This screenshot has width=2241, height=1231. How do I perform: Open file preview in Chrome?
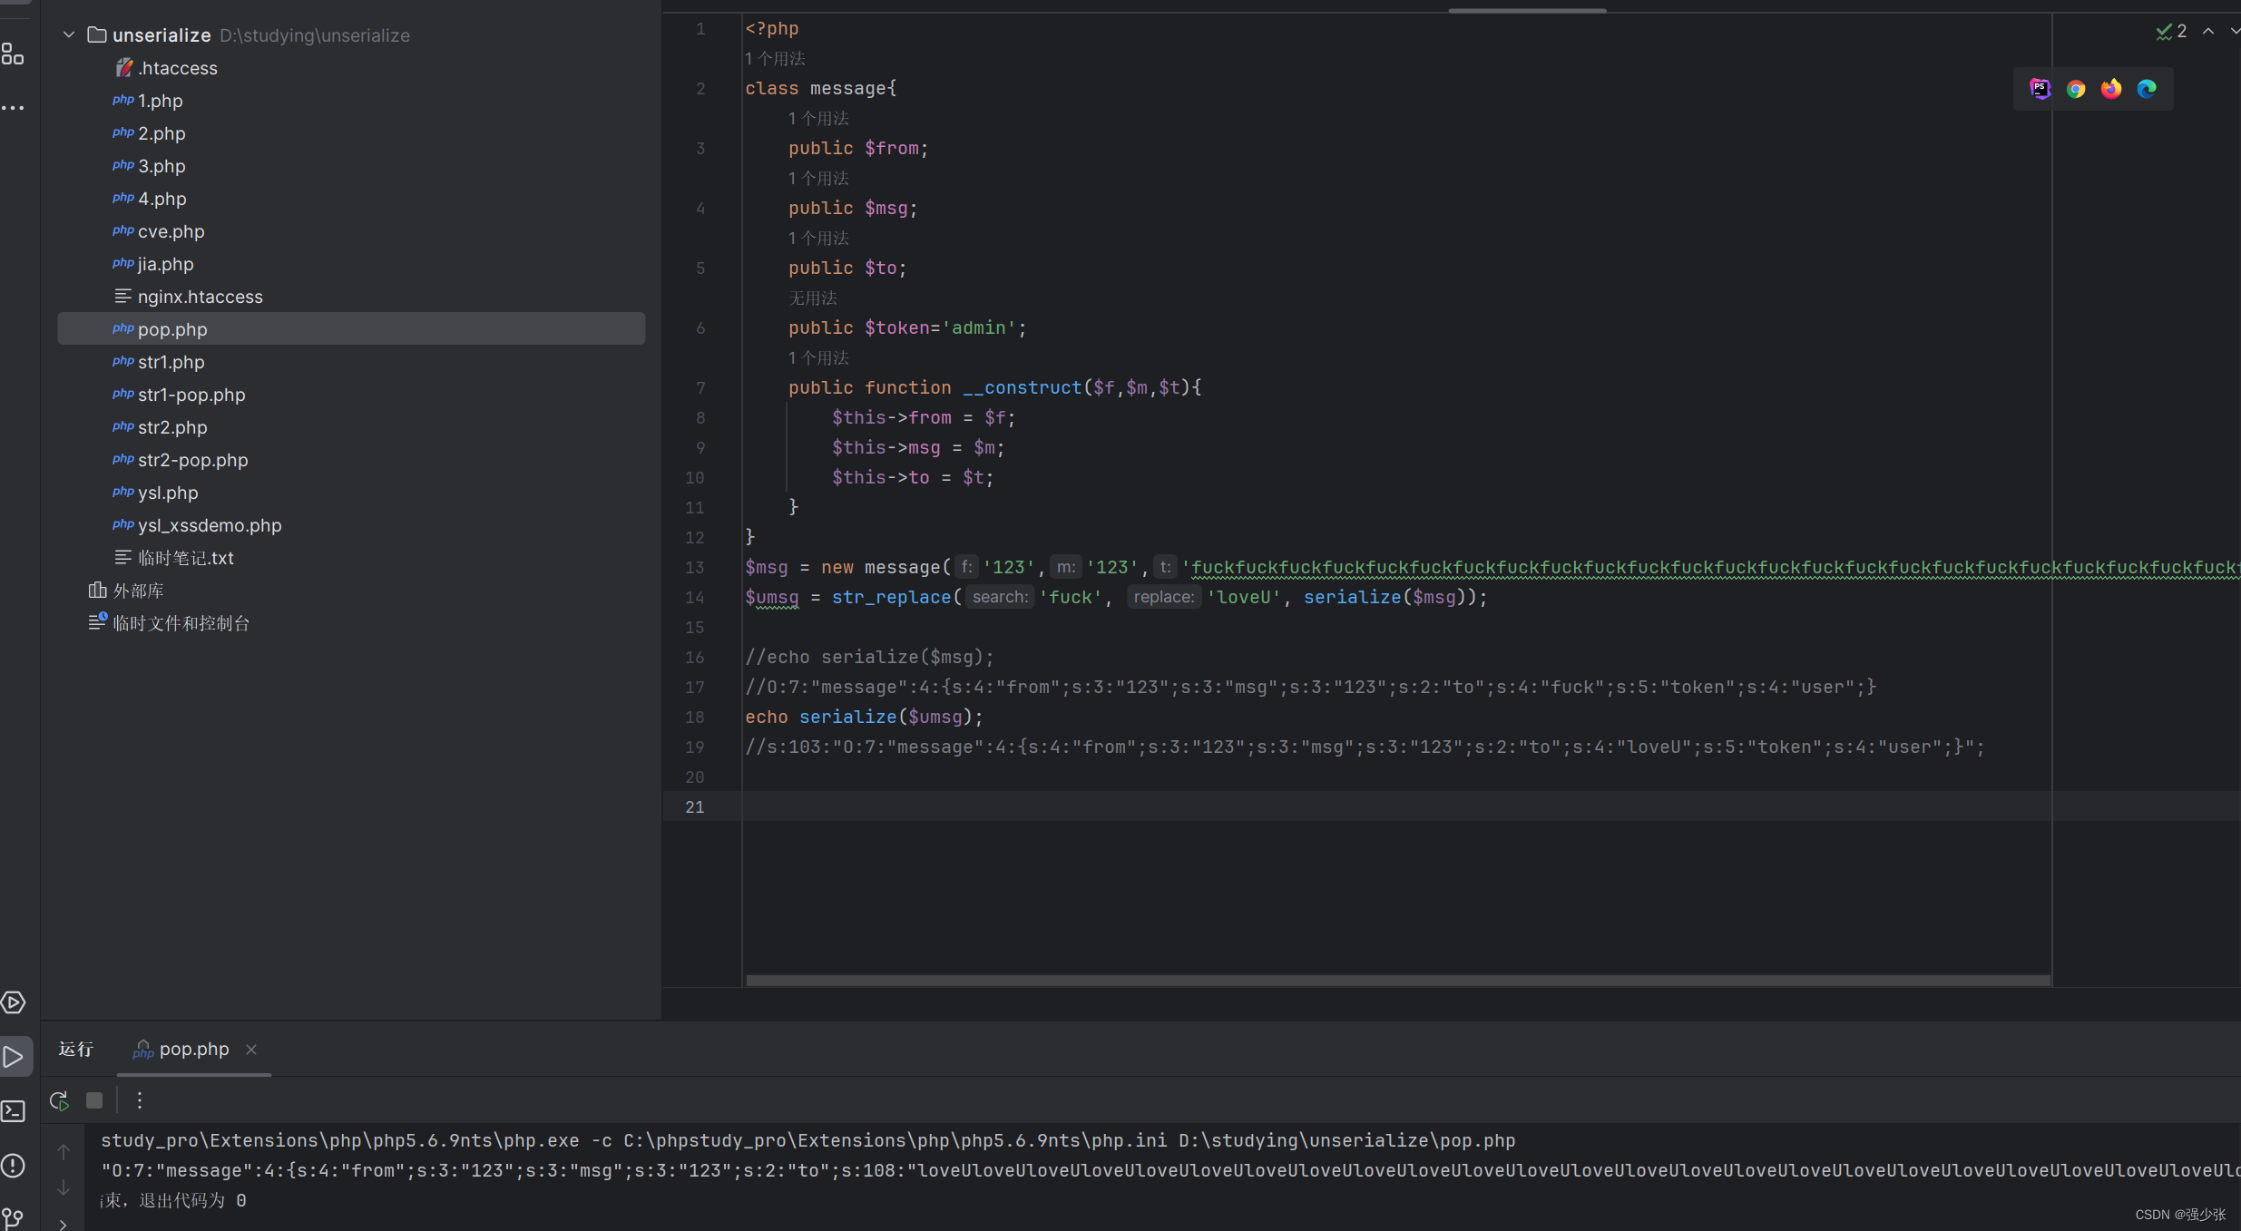pos(2076,89)
